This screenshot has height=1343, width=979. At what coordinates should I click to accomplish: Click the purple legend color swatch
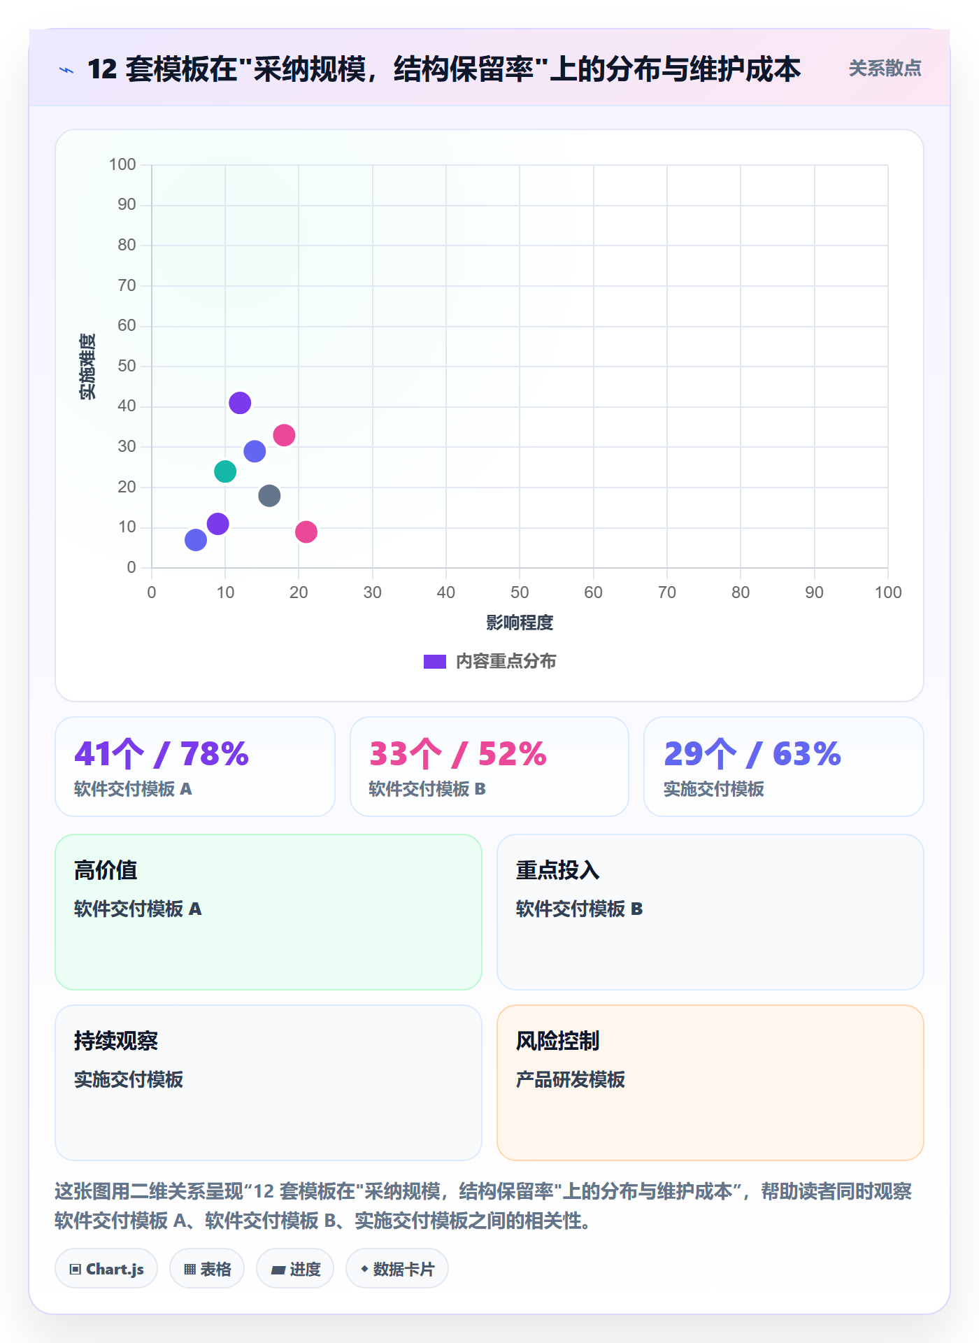click(435, 662)
